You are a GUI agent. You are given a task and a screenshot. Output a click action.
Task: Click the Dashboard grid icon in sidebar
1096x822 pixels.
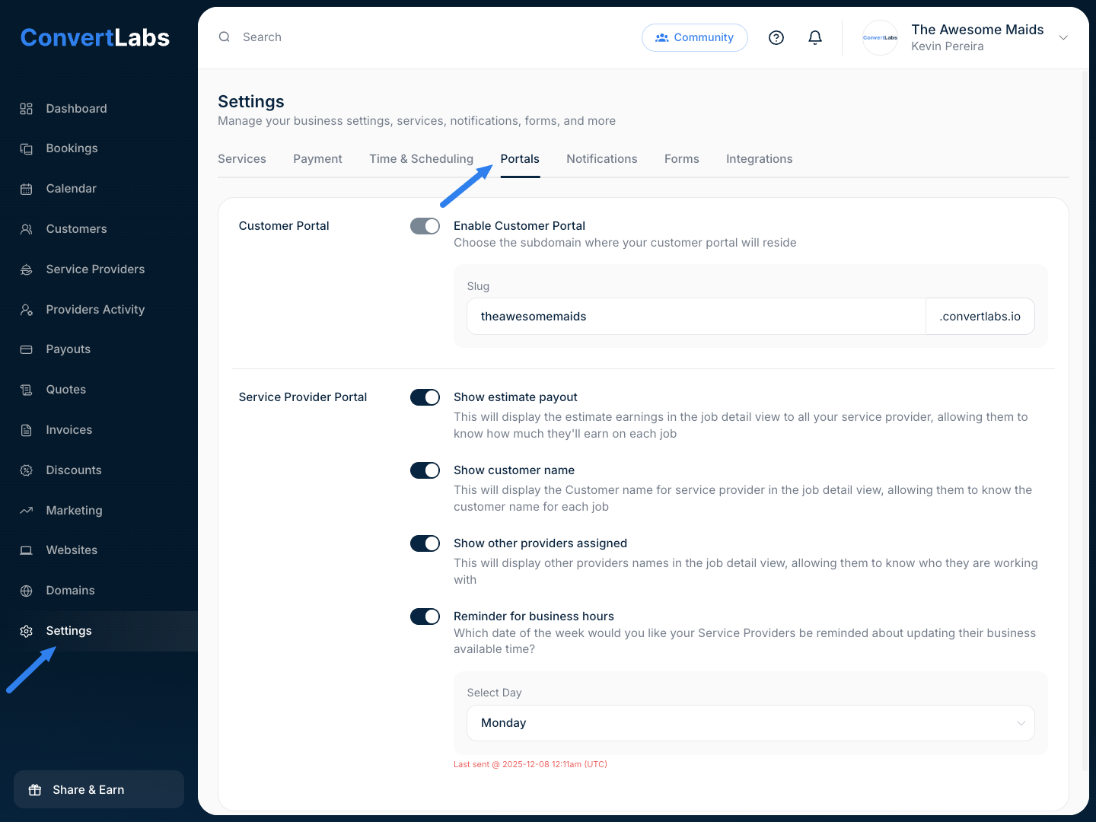coord(27,109)
